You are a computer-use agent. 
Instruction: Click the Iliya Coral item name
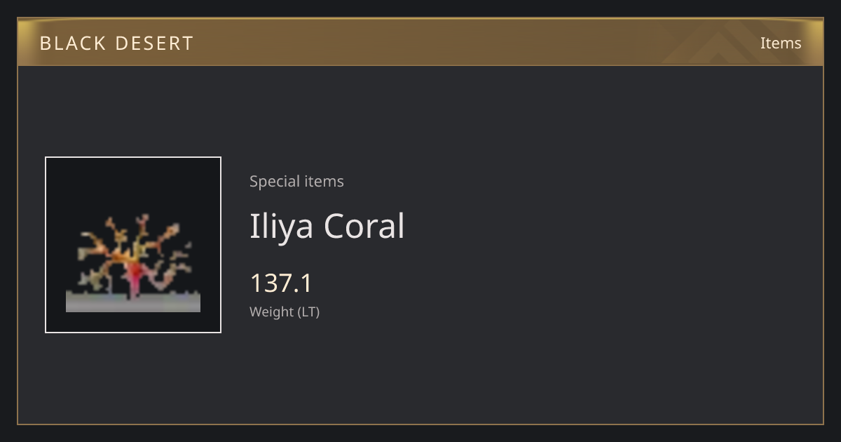coord(327,226)
